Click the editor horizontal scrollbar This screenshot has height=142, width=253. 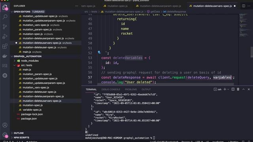point(166,84)
